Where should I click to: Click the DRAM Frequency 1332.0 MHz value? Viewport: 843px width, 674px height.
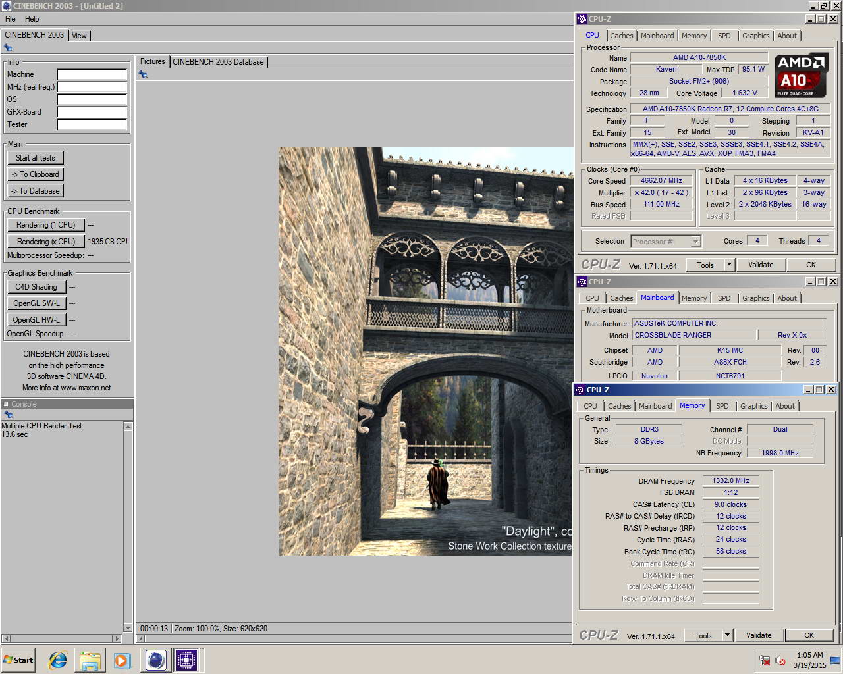click(x=730, y=480)
